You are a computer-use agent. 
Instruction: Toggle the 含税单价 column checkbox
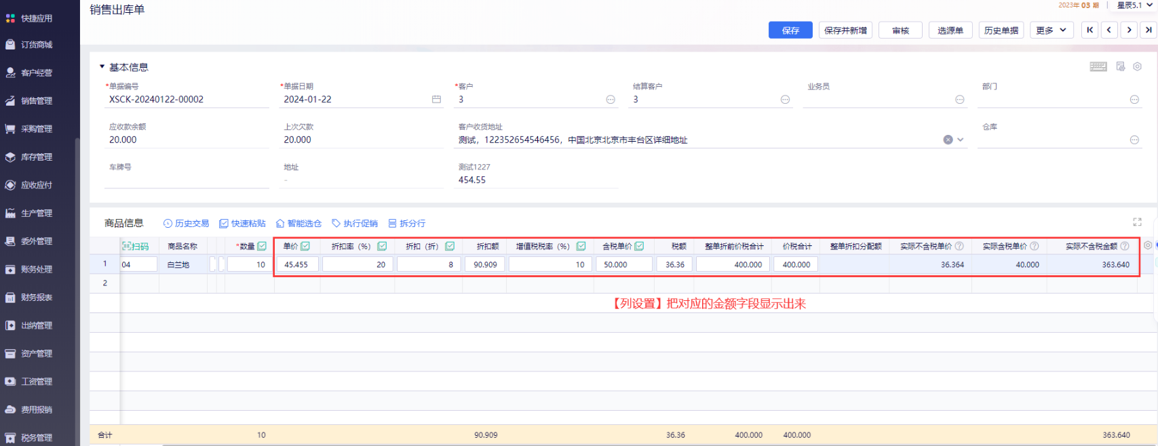[x=639, y=246]
